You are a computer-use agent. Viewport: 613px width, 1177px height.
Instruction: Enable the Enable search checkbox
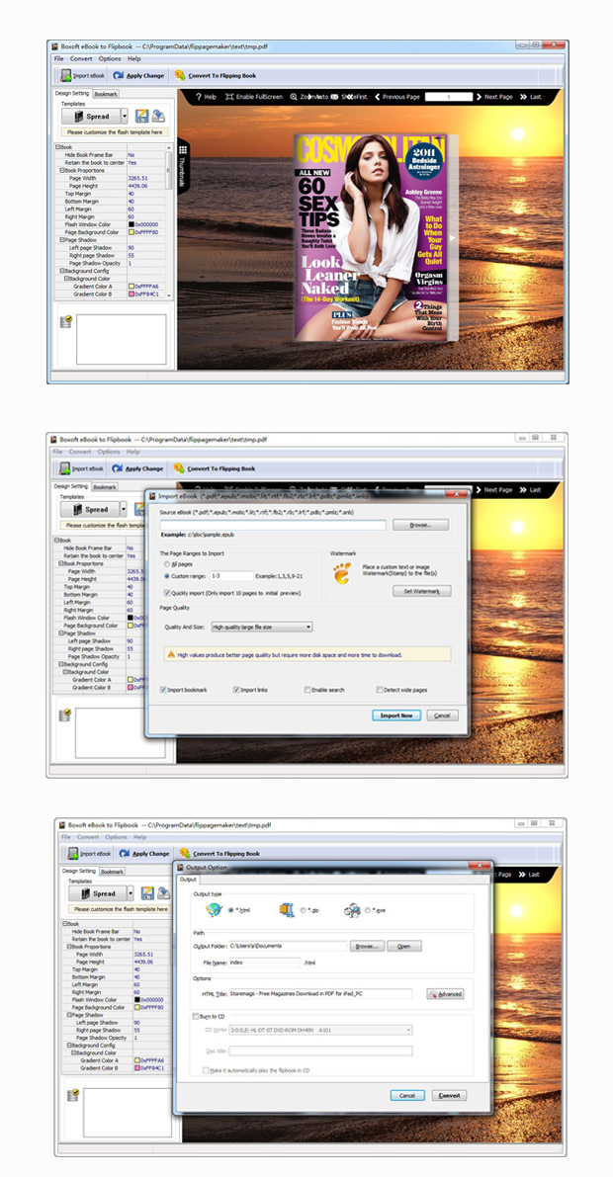pos(307,689)
